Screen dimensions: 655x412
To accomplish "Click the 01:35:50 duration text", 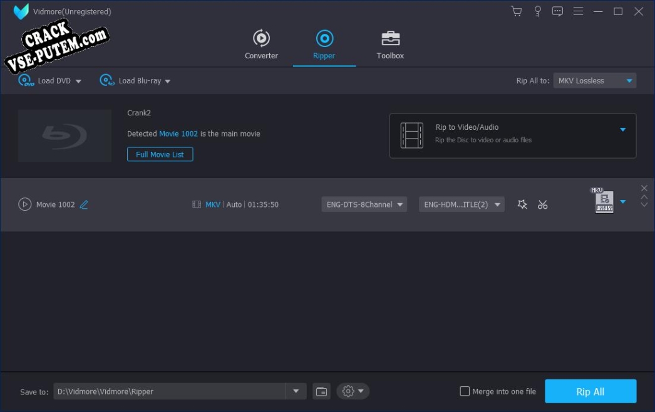I will (x=263, y=204).
